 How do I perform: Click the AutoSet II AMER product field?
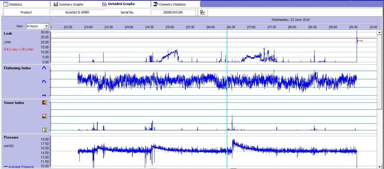[x=77, y=12]
